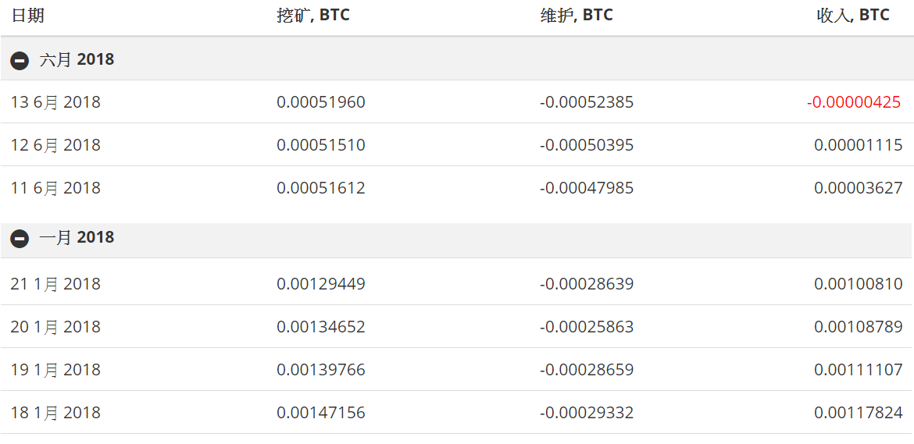
Task: Sort by the 日期 column header
Action: click(27, 15)
